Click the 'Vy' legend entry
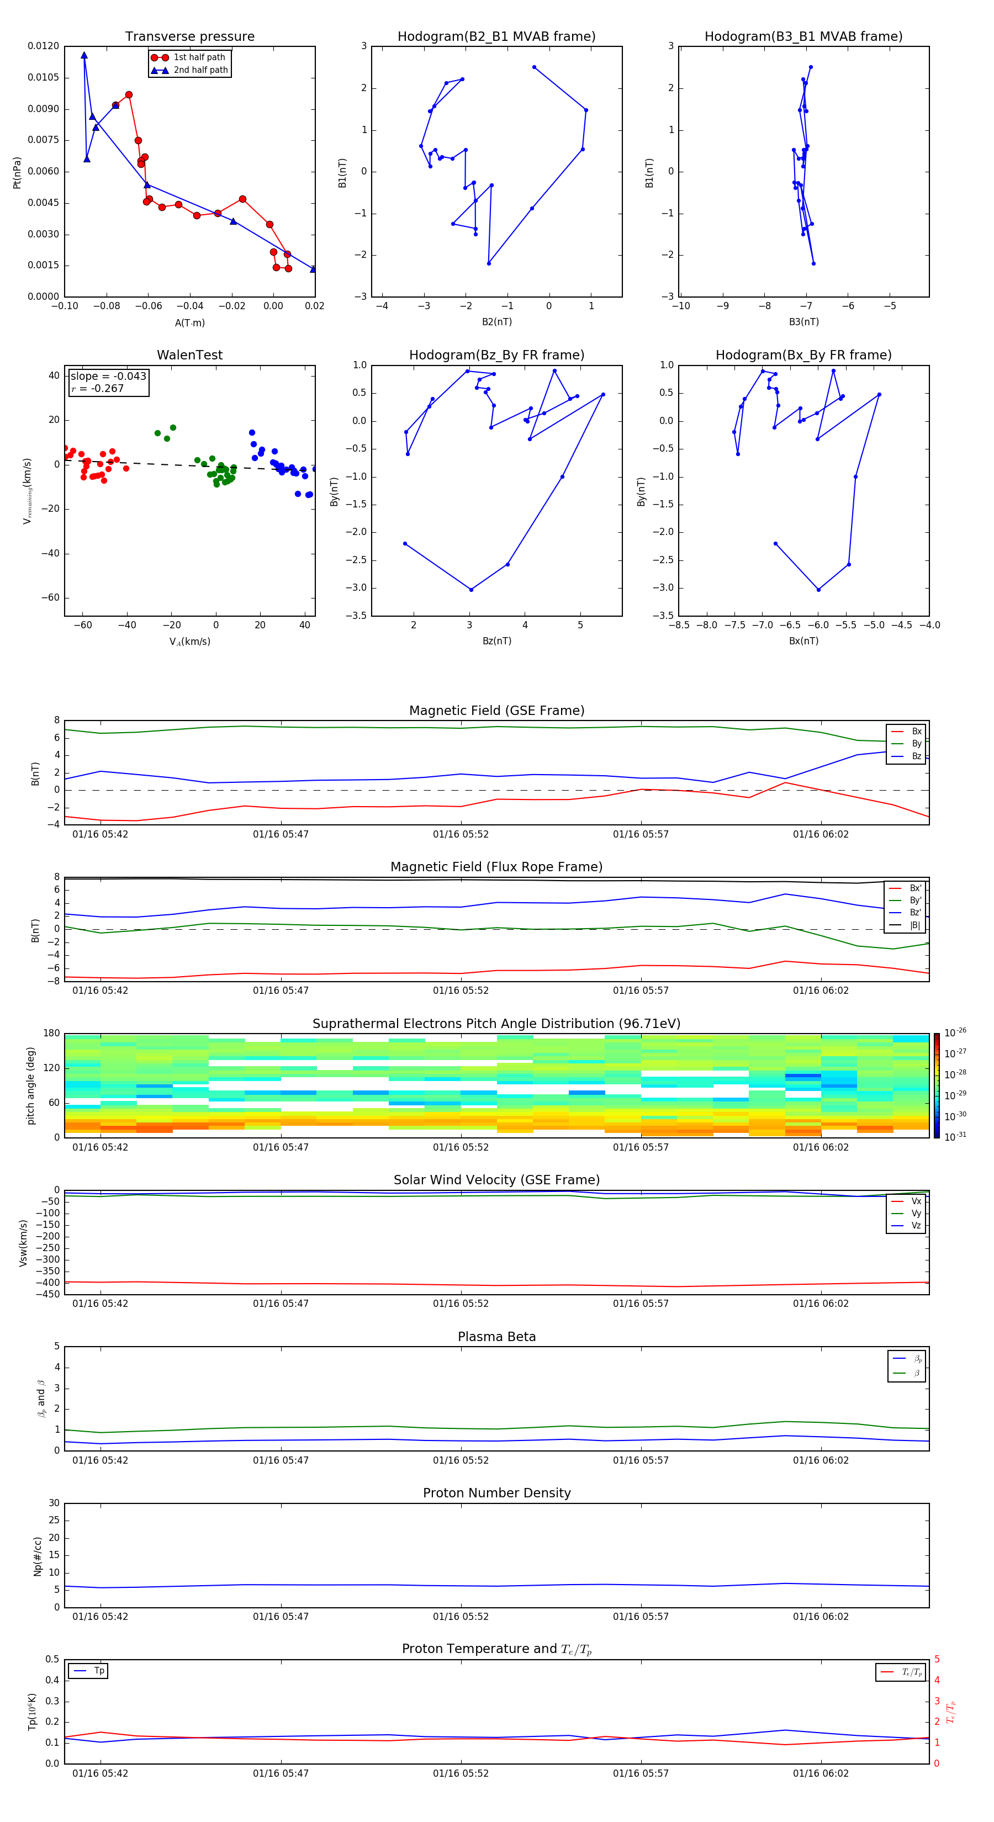Viewport: 994px width, 1822px height. 906,1213
